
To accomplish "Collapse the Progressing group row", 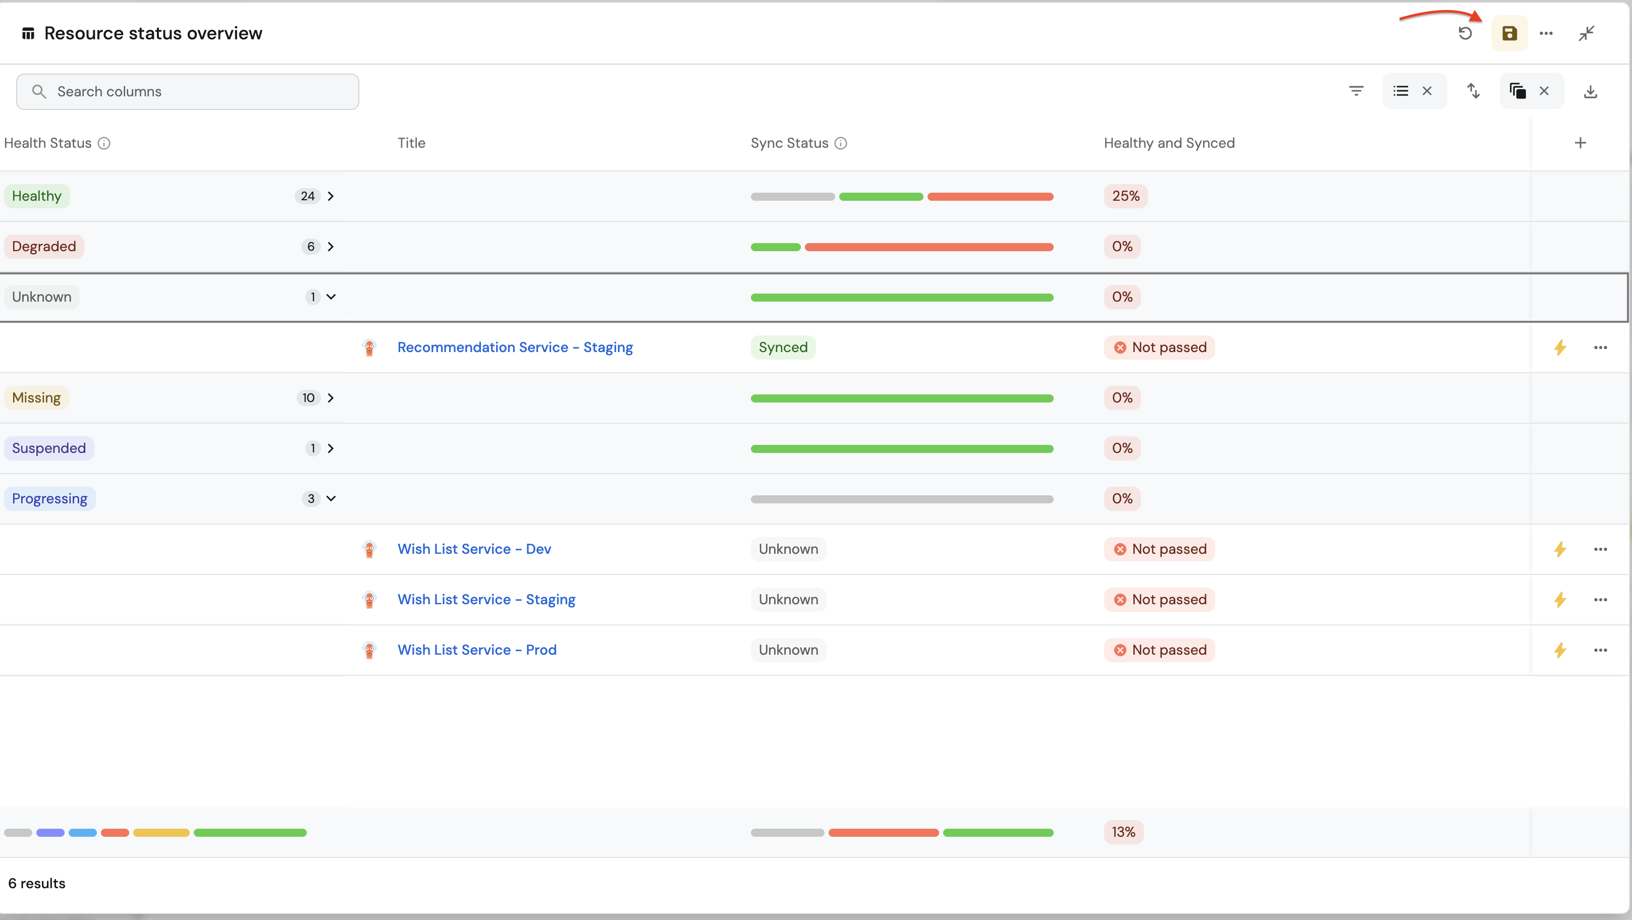I will [x=331, y=499].
